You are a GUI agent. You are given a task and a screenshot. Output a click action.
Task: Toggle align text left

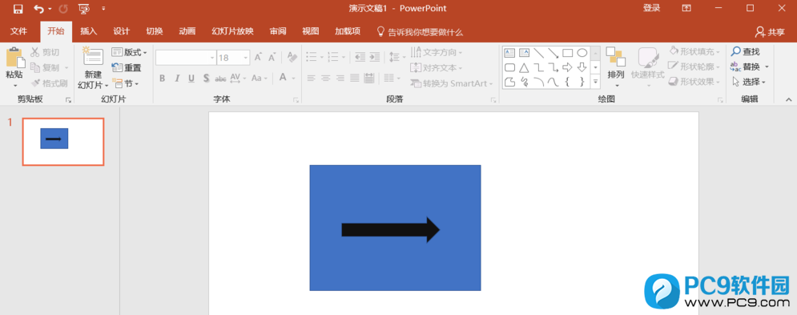(x=312, y=79)
